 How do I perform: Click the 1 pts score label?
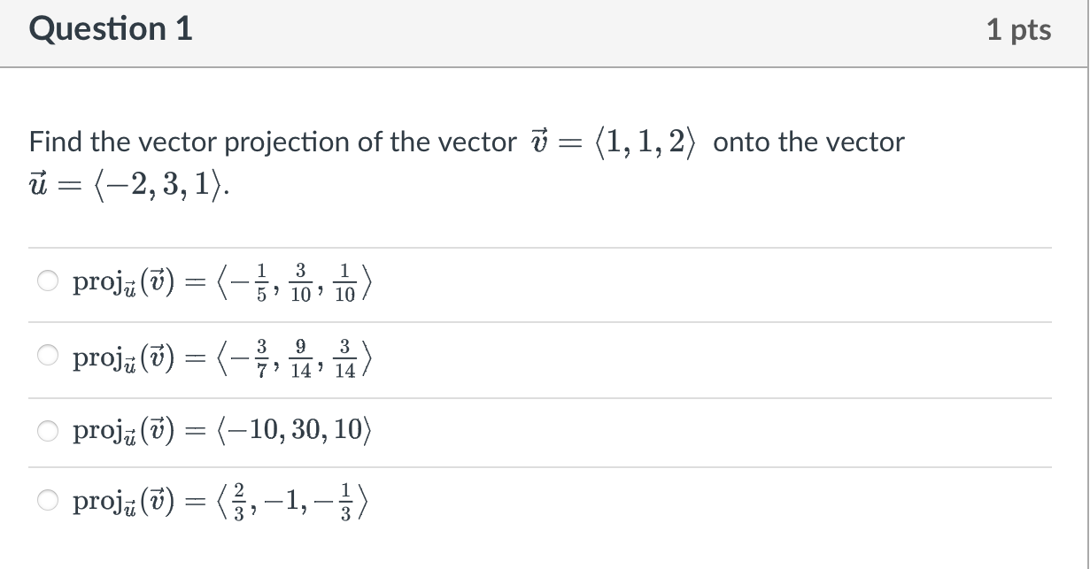coord(1018,30)
